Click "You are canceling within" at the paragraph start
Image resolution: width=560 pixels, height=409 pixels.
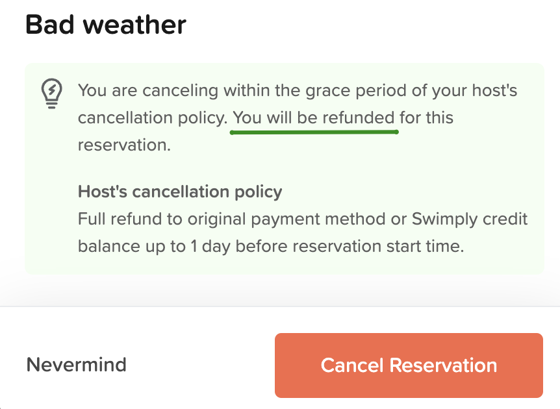click(x=151, y=90)
